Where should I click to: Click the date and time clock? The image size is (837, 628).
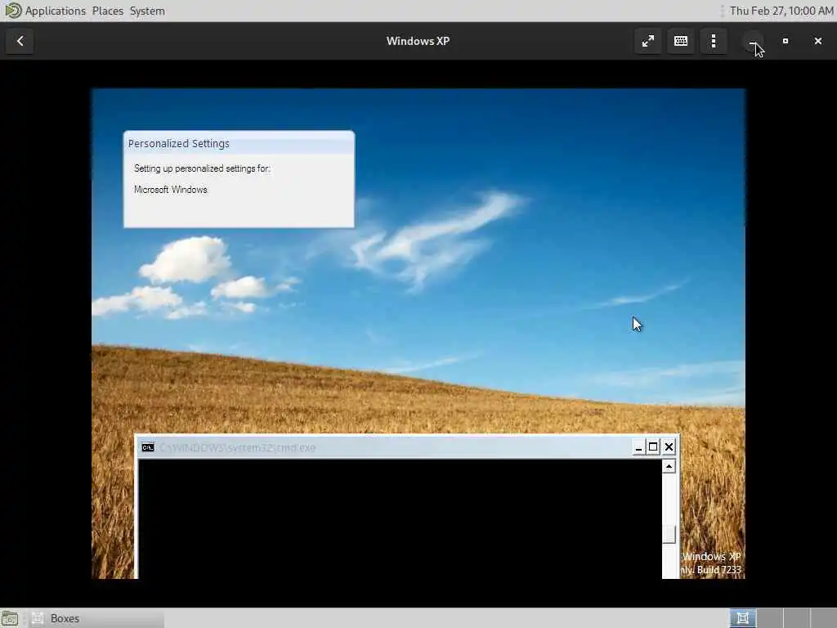tap(781, 11)
